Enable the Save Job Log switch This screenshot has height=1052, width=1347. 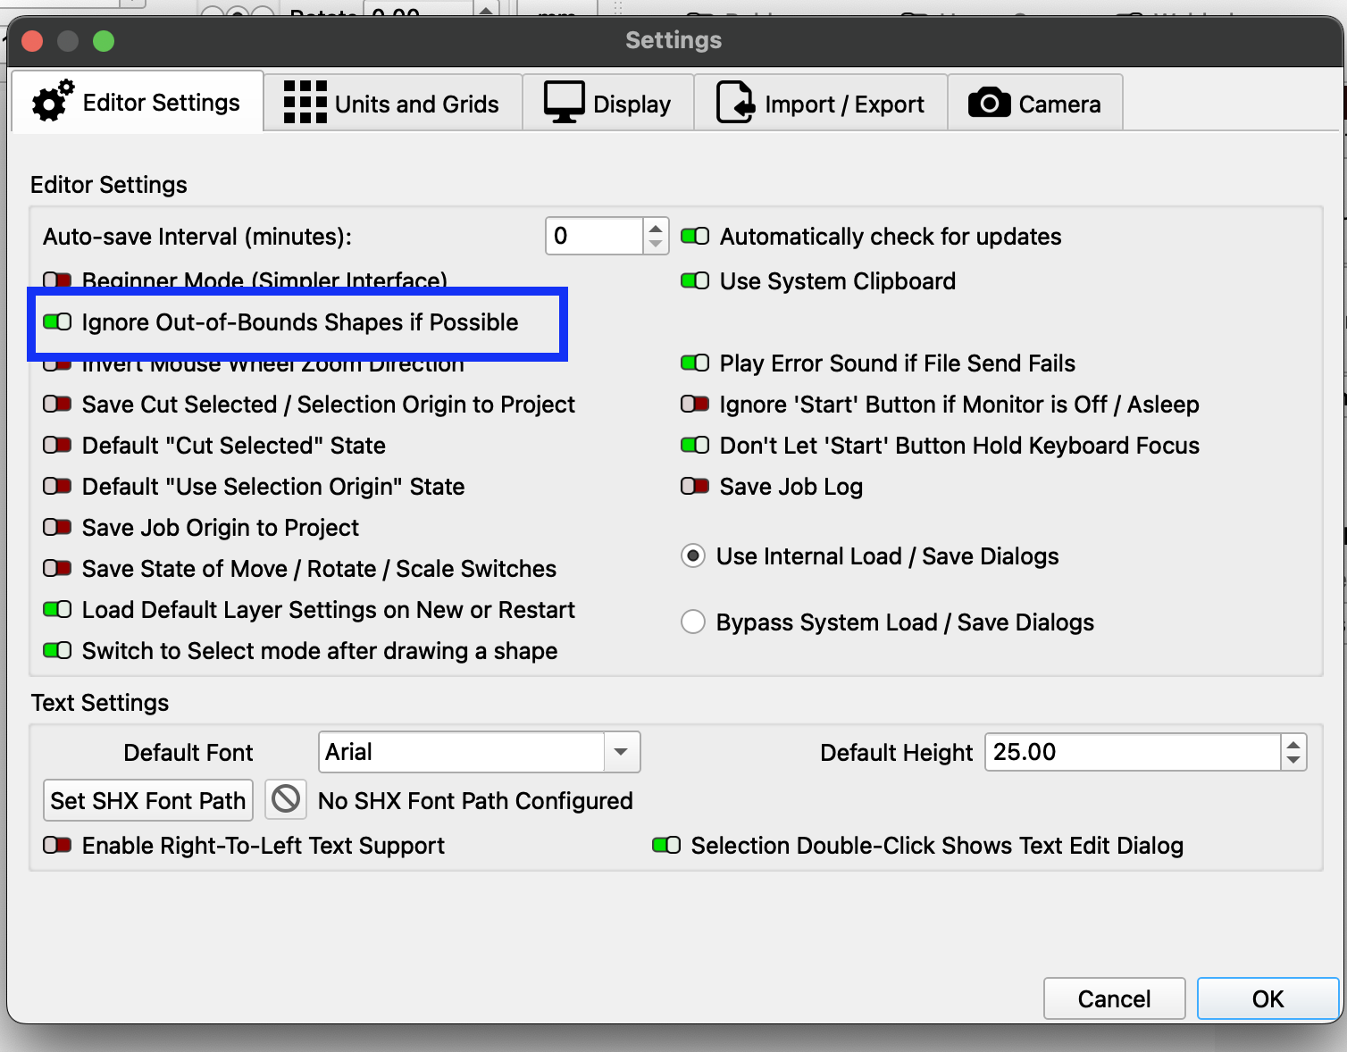[x=695, y=487]
